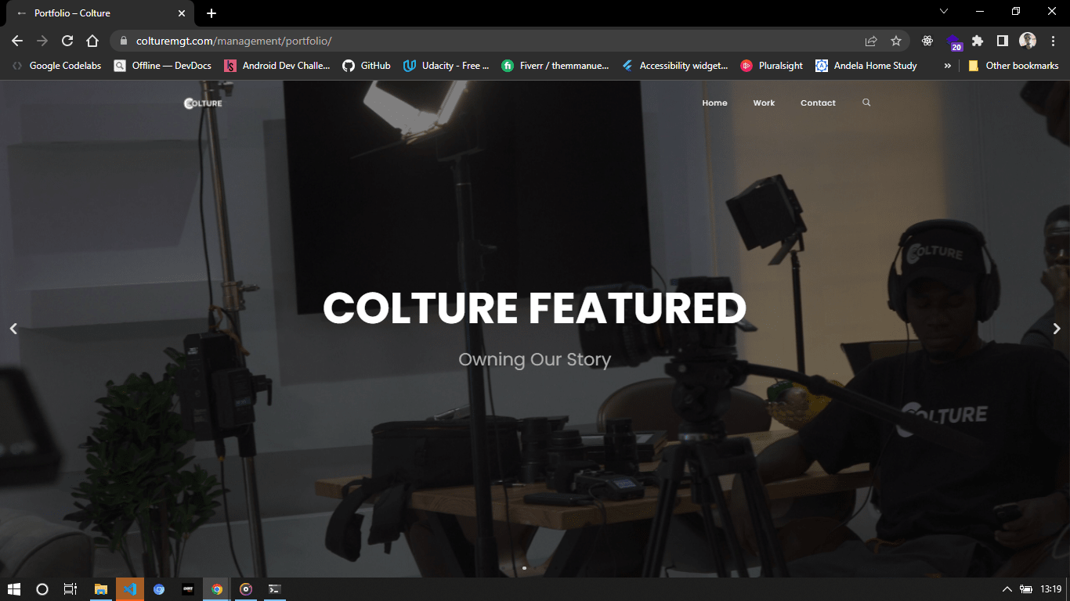The width and height of the screenshot is (1070, 601).
Task: Open the terminal app in taskbar
Action: [x=275, y=589]
